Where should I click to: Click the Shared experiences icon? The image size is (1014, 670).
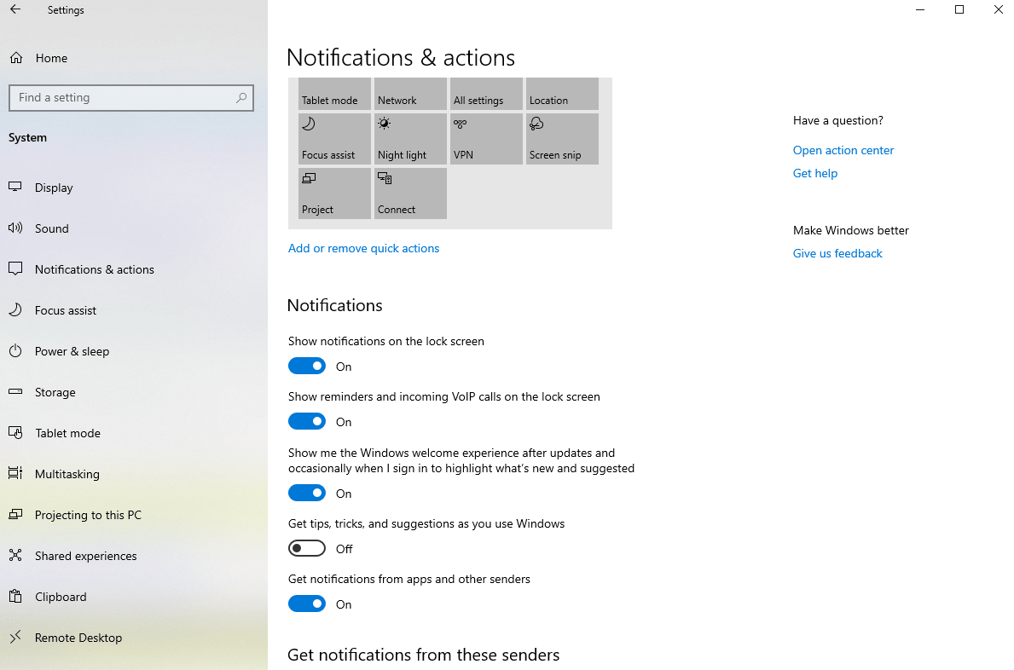click(15, 555)
